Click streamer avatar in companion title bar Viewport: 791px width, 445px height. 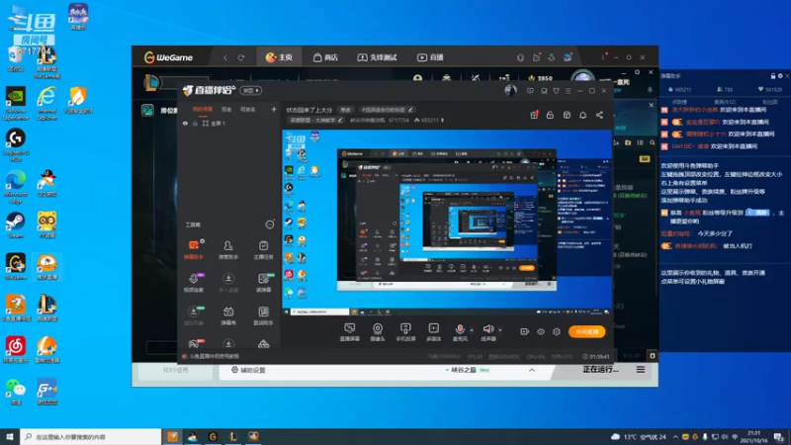[x=510, y=90]
